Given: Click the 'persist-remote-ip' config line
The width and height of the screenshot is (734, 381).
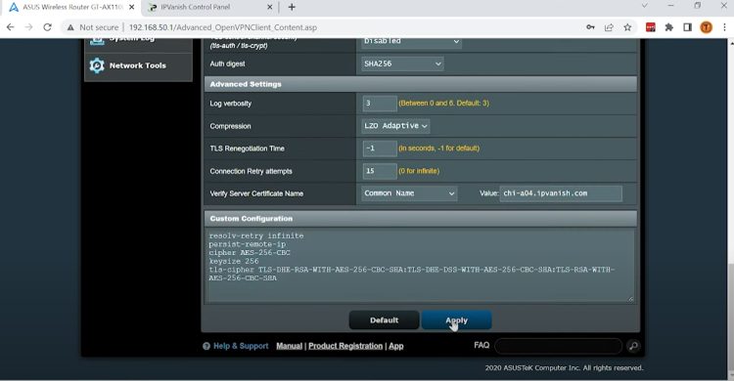Looking at the screenshot, I should coord(248,244).
